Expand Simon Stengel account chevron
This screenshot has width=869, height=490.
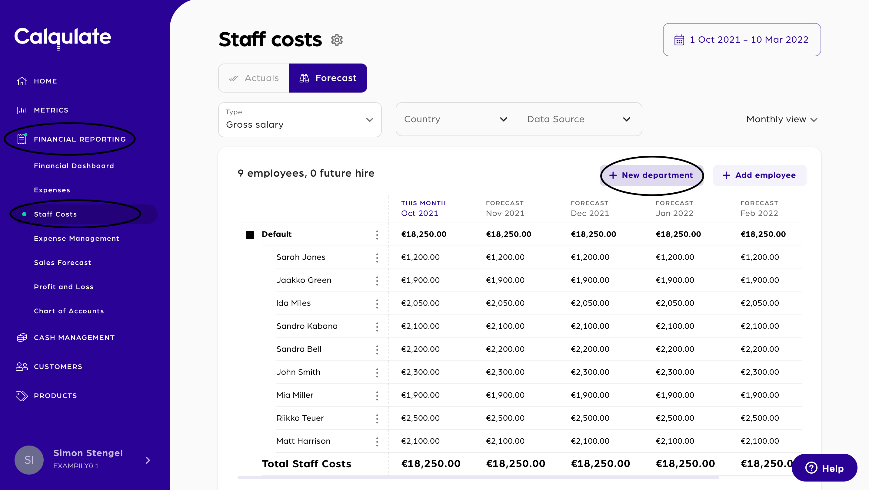(x=148, y=460)
